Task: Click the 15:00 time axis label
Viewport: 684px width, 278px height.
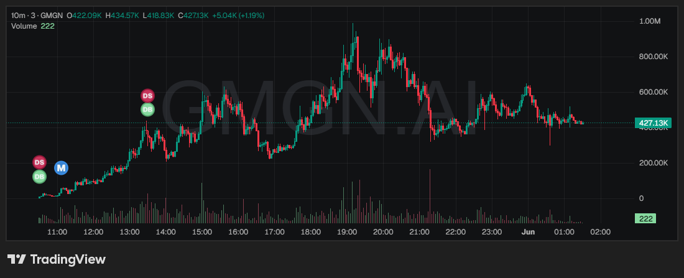Action: pos(202,232)
